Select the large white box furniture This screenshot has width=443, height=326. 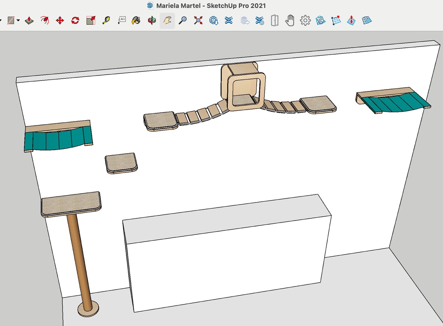tap(227, 253)
